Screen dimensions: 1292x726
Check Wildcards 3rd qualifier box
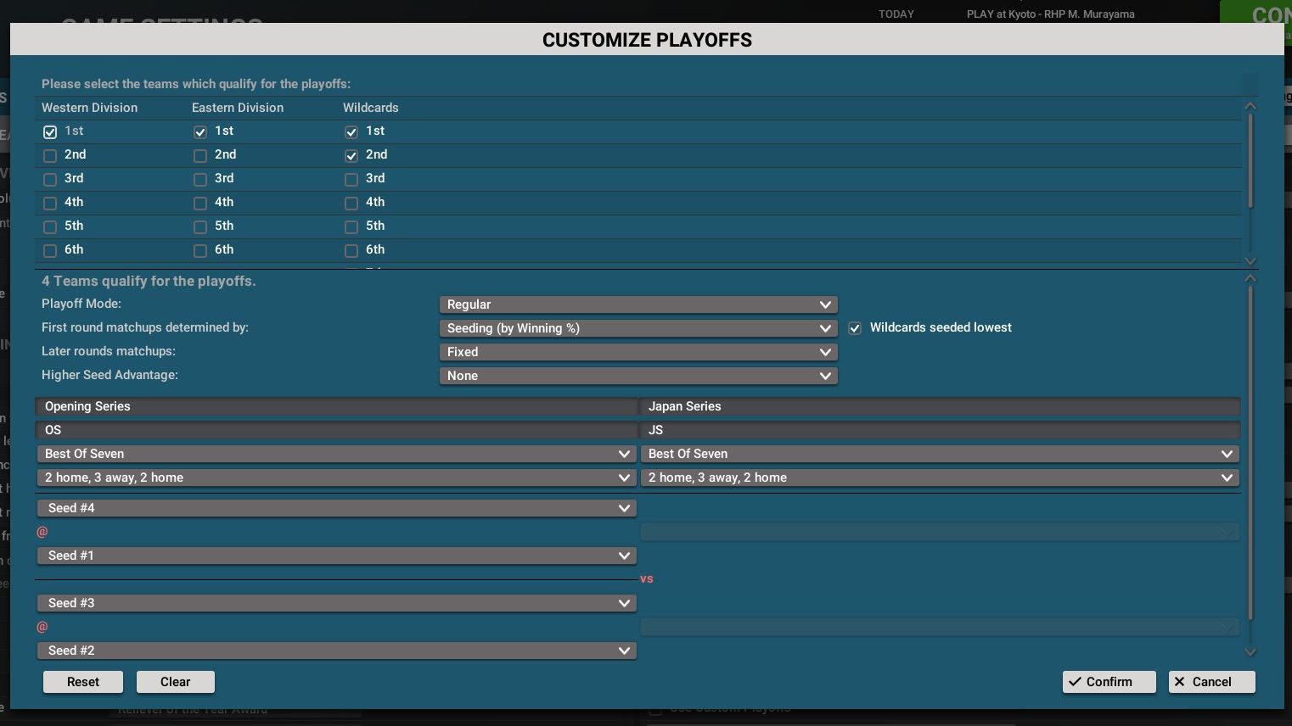pos(351,179)
